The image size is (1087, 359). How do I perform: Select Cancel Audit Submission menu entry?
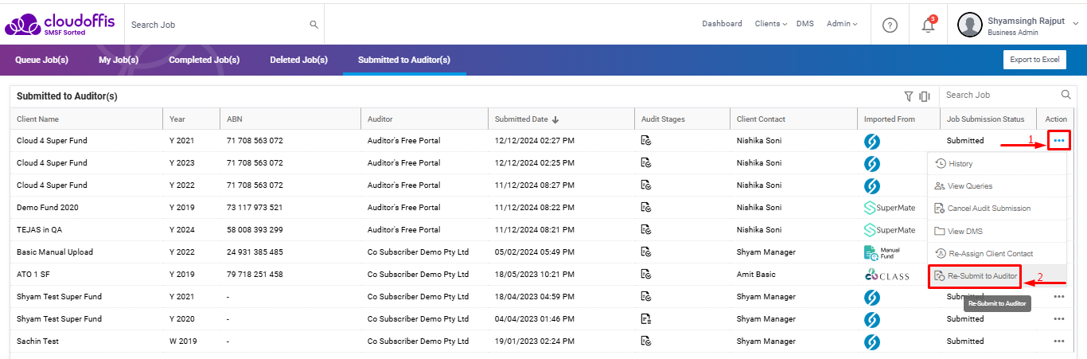(996, 209)
